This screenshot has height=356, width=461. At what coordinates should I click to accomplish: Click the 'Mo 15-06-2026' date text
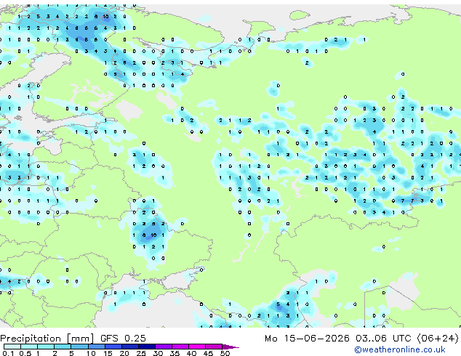[x=307, y=339]
